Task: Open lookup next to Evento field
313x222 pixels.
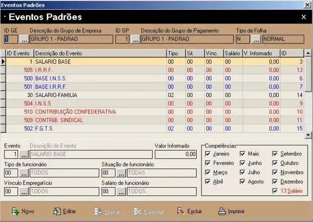Action: click(x=24, y=154)
